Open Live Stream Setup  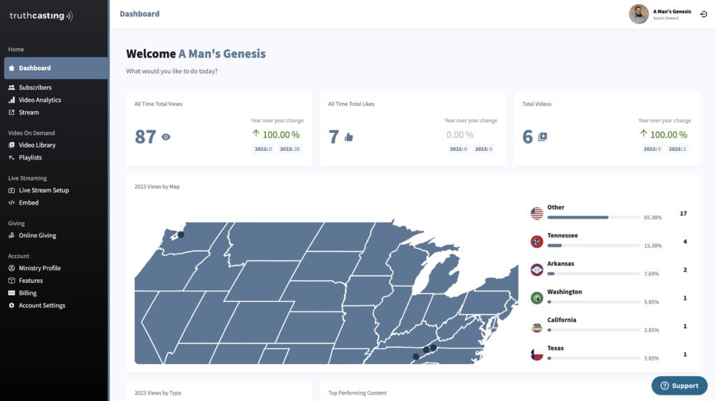click(x=44, y=190)
